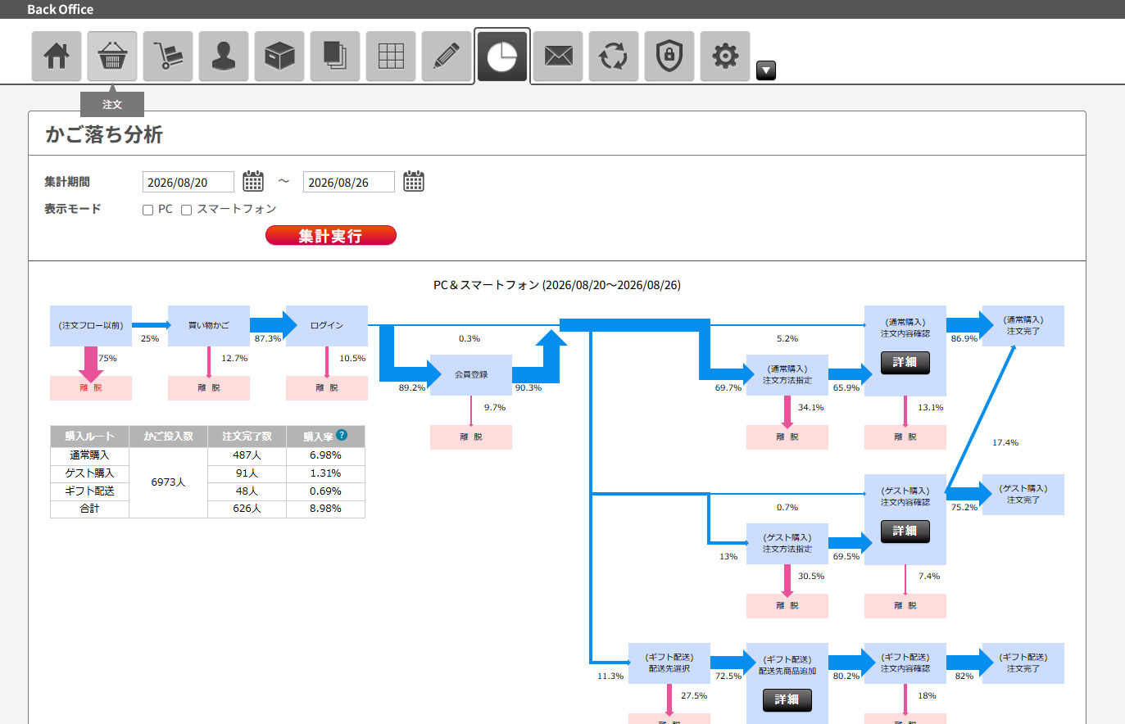Open 詳細 under 通常購入 注文内容確認
The image size is (1125, 724).
point(905,363)
